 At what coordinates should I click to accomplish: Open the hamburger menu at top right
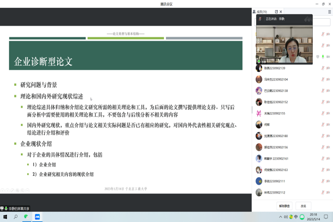[x=330, y=12]
